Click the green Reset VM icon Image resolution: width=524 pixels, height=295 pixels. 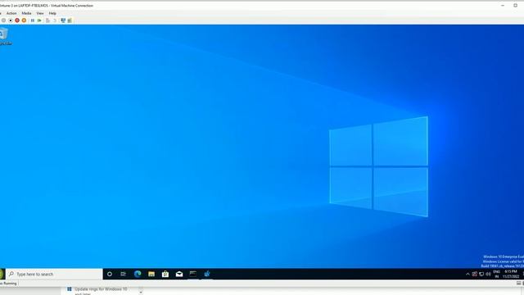point(39,20)
